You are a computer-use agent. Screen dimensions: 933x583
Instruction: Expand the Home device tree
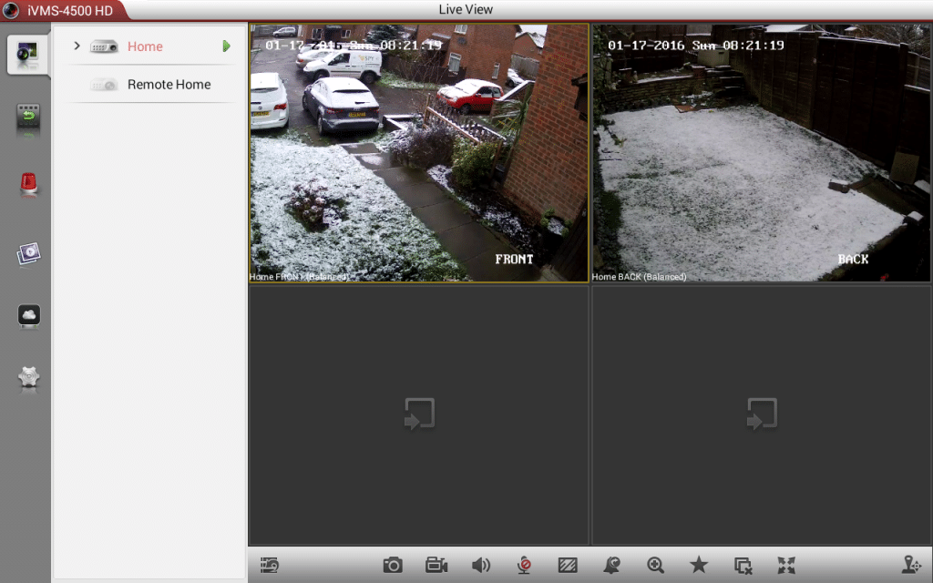pos(77,46)
